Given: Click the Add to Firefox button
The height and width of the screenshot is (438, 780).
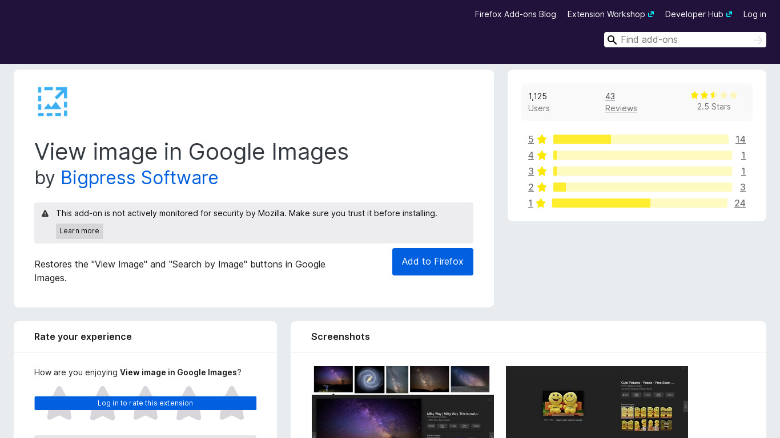Looking at the screenshot, I should [433, 262].
